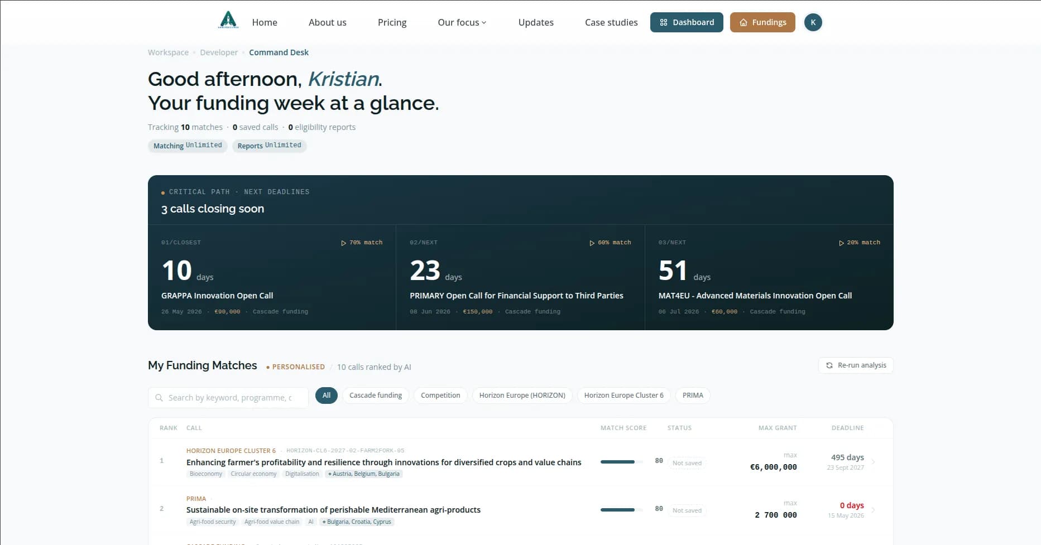Click the Bioeconomy tag

tap(205, 474)
